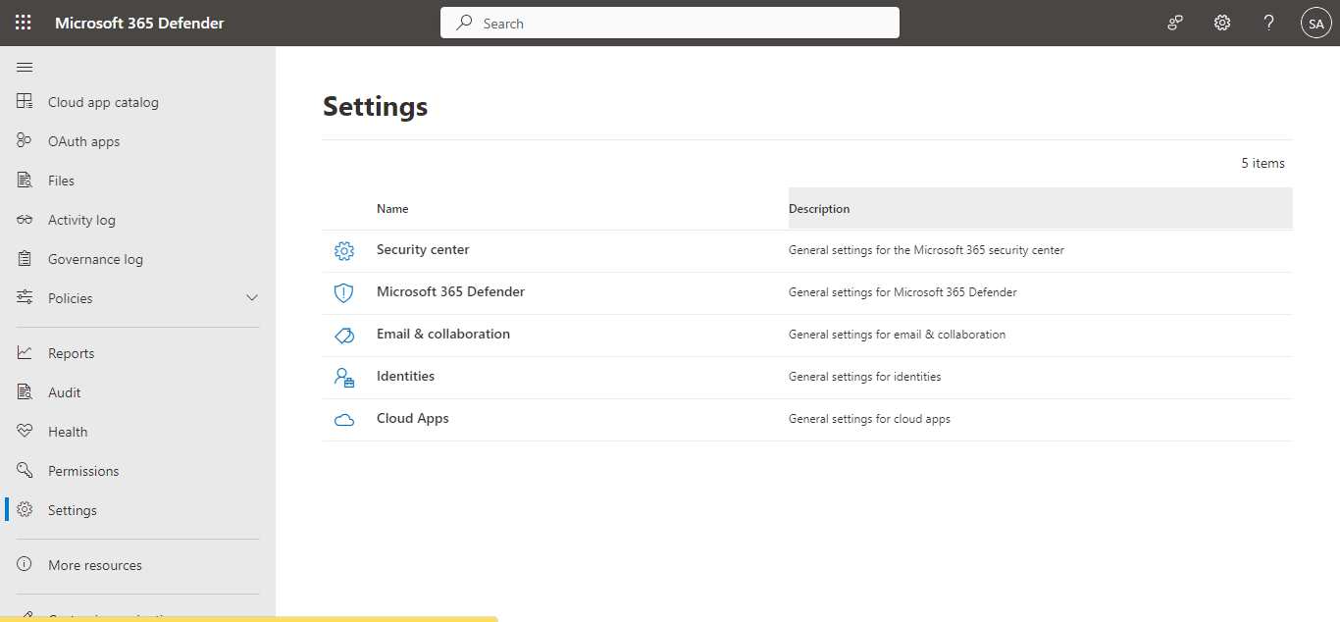This screenshot has height=622, width=1340.
Task: Open Security center settings
Action: [x=423, y=249]
